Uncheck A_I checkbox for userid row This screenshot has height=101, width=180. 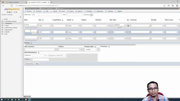tap(128, 26)
